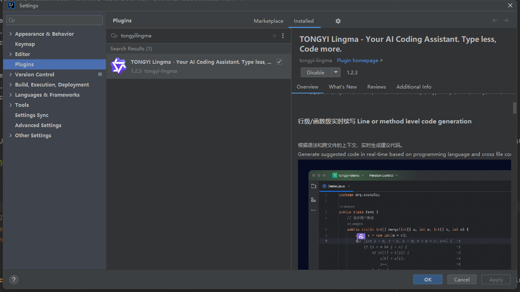The image size is (520, 292).
Task: Click the plugin title in details panel
Action: pyautogui.click(x=398, y=44)
